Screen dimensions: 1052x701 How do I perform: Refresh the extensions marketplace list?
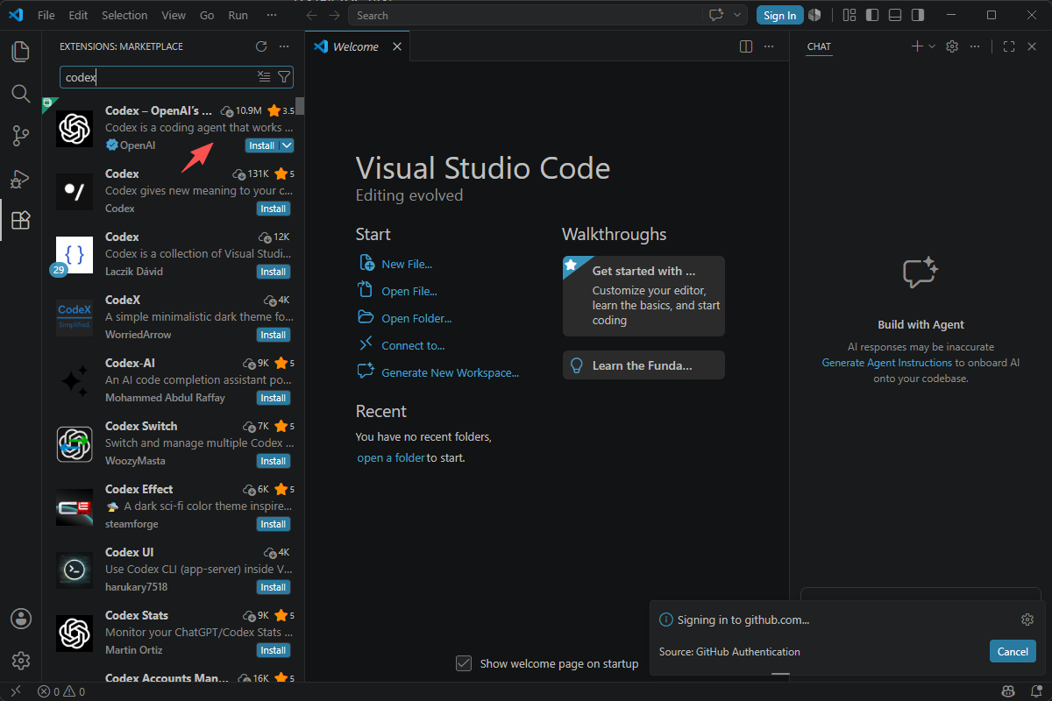261,46
